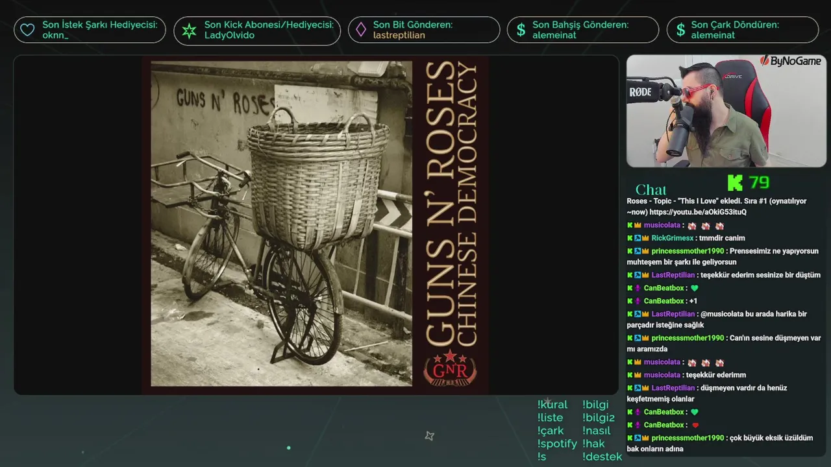Click the red GNR emblem on album cover
Image resolution: width=831 pixels, height=467 pixels.
(450, 367)
